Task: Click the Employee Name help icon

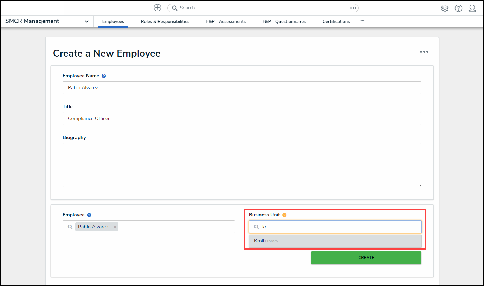Action: [x=104, y=76]
